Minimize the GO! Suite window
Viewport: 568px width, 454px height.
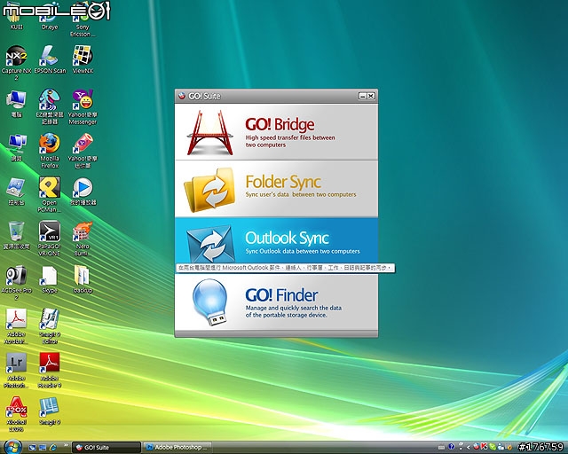point(362,96)
